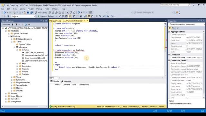Click the Connection name property row
Viewport: 206px width, 116px height.
click(x=186, y=58)
